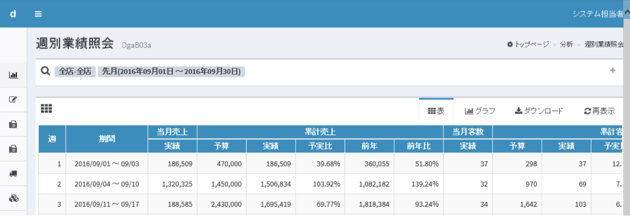Click the ダウンロード button
This screenshot has height=219, width=630.
pyautogui.click(x=539, y=111)
